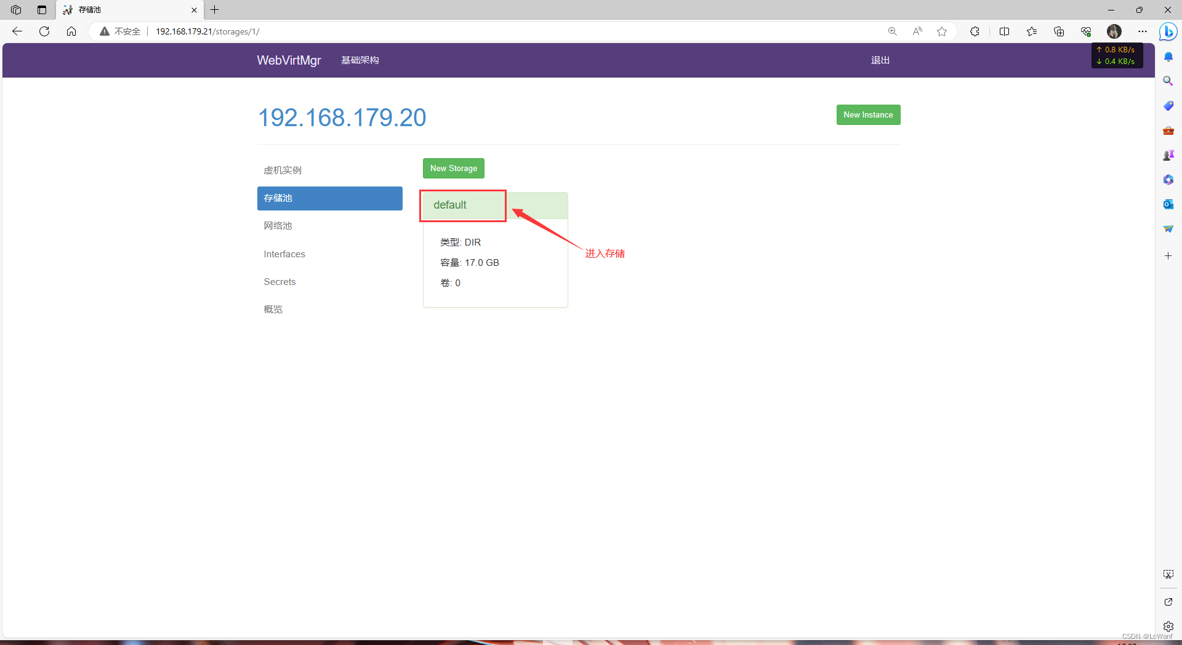Open sidebar notifications bell

[1168, 57]
